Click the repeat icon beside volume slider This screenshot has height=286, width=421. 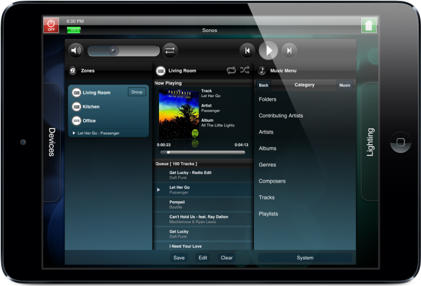coord(170,51)
